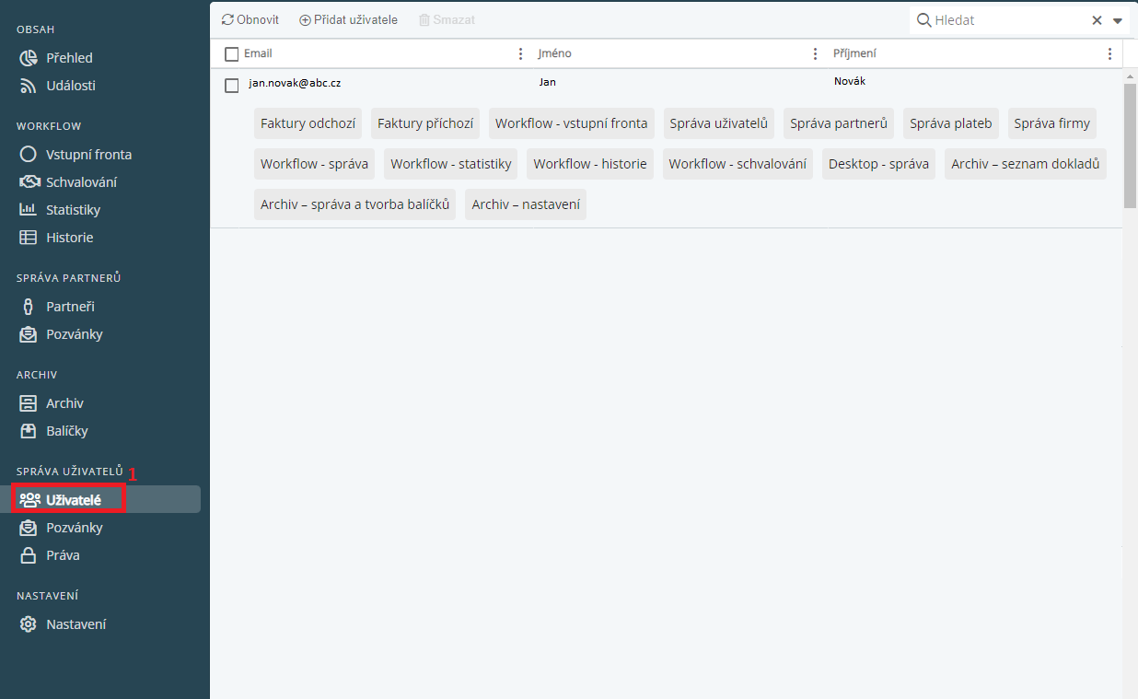The width and height of the screenshot is (1138, 699).
Task: Open the Archiv drawer icon
Action: tap(29, 403)
